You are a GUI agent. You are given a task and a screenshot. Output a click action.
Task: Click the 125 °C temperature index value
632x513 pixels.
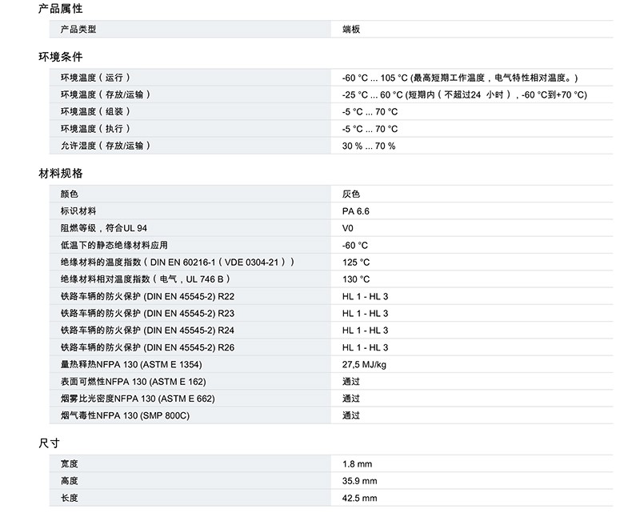[356, 262]
